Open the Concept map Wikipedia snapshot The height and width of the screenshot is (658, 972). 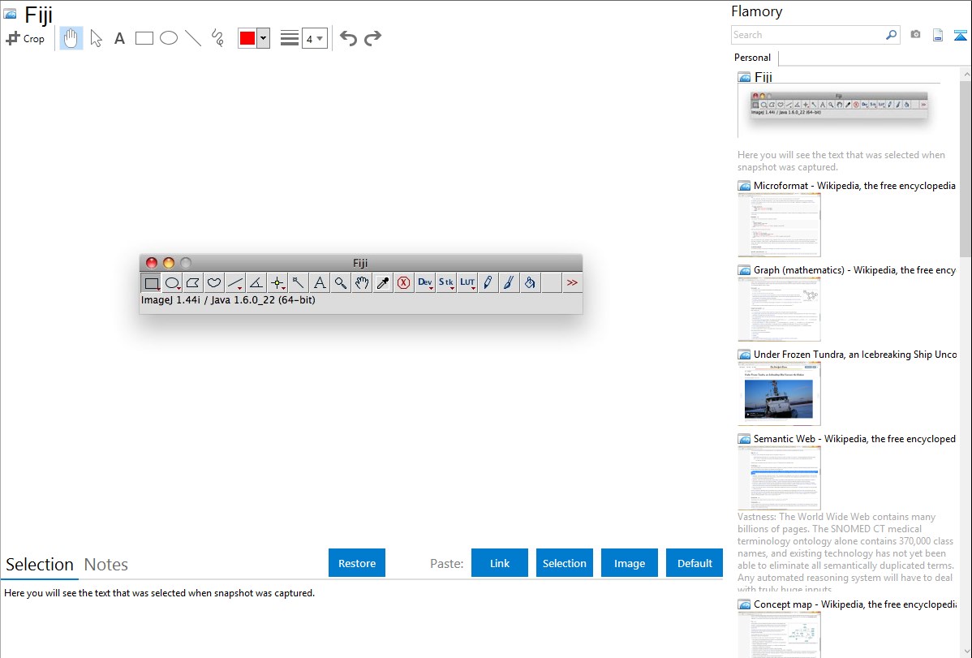(x=779, y=634)
